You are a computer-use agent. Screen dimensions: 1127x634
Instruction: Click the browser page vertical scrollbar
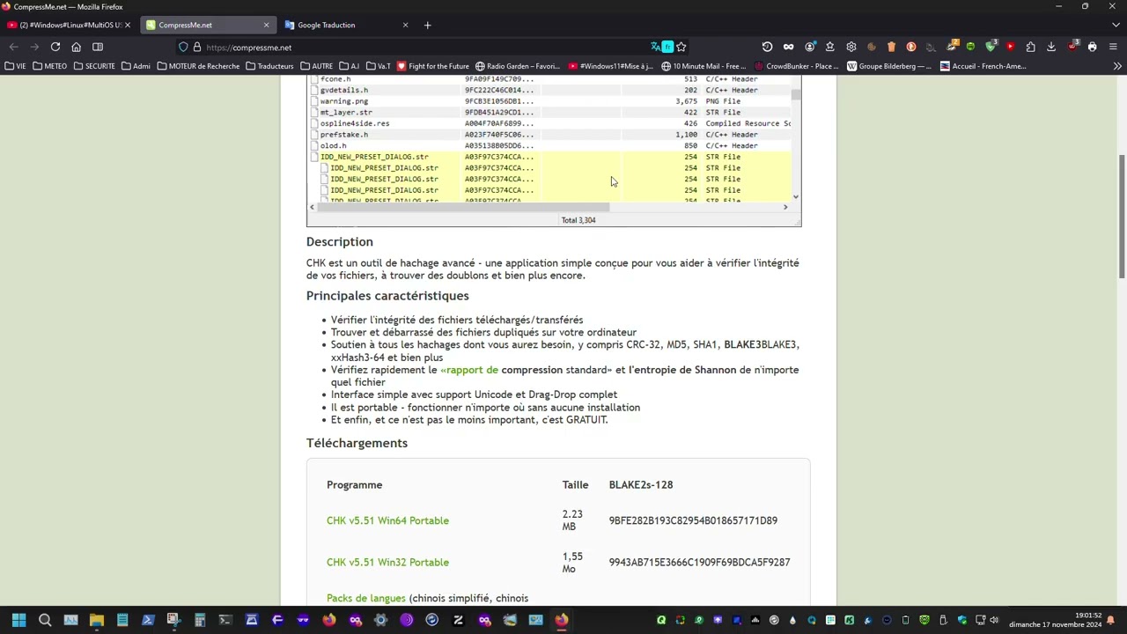click(x=1122, y=216)
